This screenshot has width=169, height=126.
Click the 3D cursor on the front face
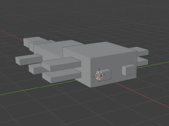[99, 76]
